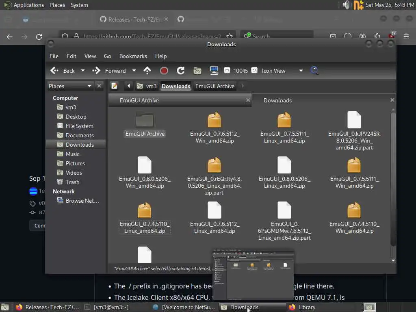Open the Bookmarks menu

click(x=133, y=56)
